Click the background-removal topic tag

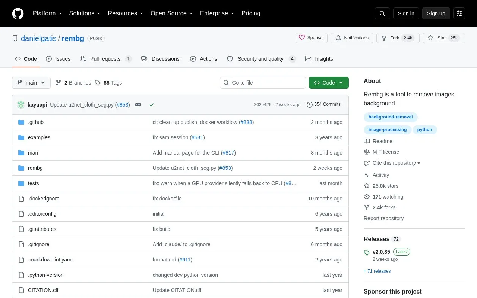coord(391,117)
